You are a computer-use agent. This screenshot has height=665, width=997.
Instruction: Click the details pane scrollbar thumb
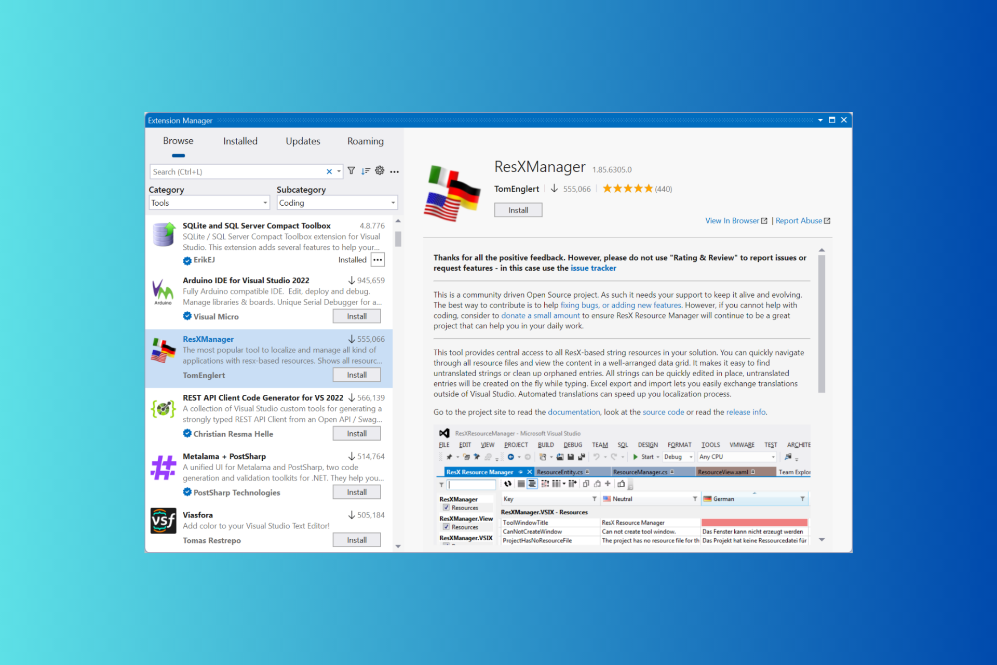click(821, 323)
